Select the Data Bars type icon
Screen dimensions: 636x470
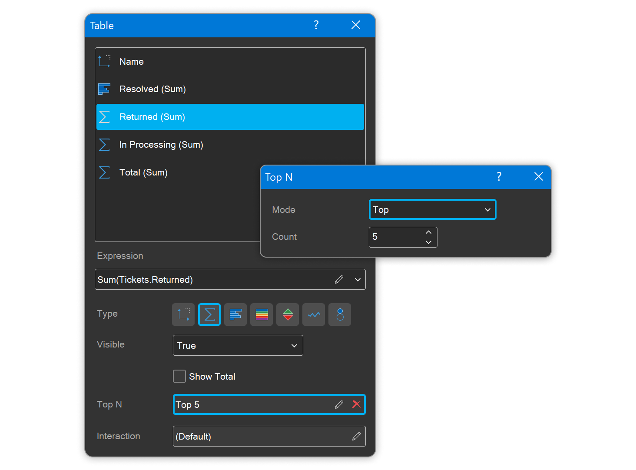point(235,314)
